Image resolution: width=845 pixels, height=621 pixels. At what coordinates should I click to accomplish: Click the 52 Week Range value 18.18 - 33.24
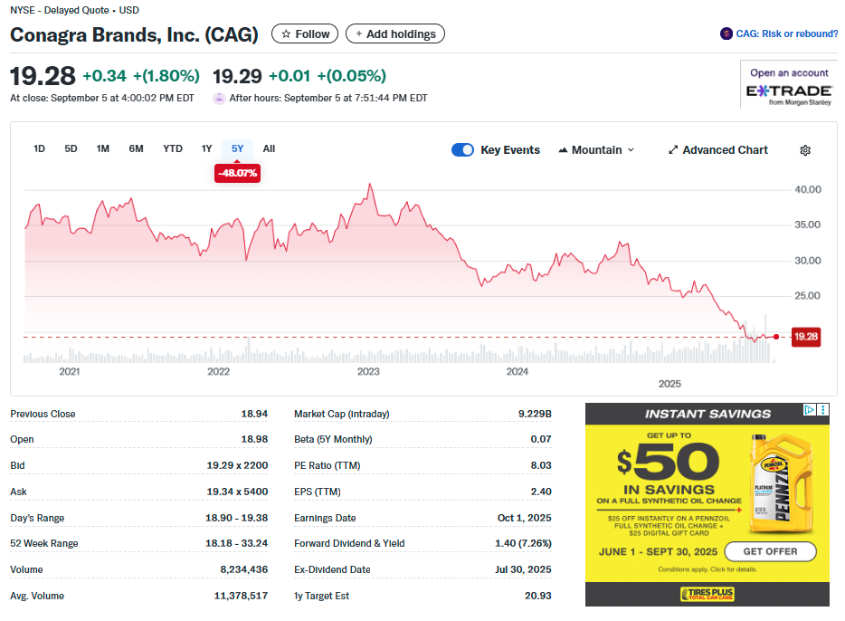click(236, 543)
